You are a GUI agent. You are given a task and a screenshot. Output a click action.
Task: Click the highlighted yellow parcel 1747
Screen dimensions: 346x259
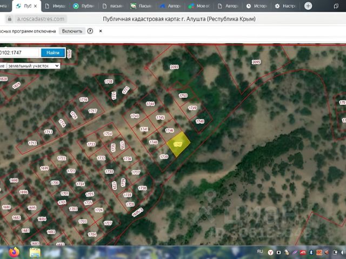pos(178,144)
